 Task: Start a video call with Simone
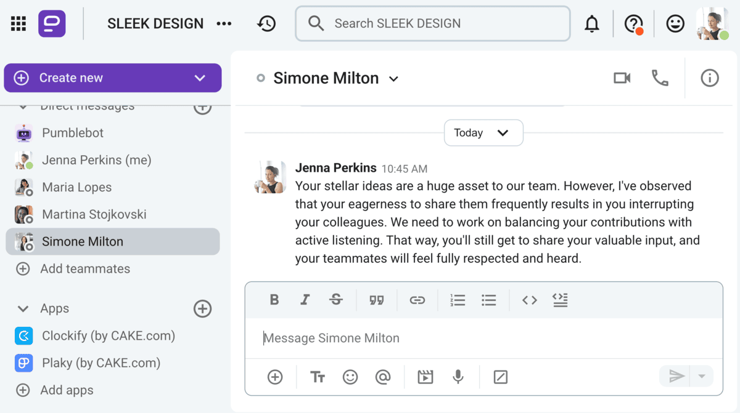(x=622, y=78)
